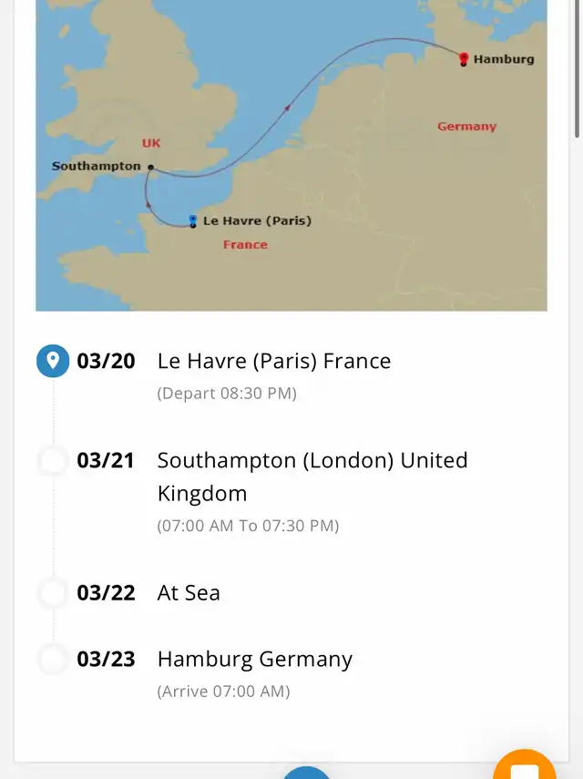Click the timeline circle for 03/22
This screenshot has height=779, width=583.
tap(53, 593)
